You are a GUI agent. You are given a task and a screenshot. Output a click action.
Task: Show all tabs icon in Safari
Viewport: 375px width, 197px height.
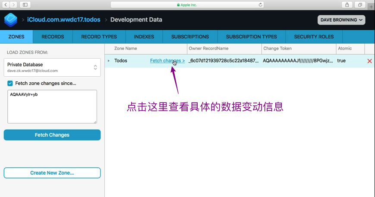360,5
